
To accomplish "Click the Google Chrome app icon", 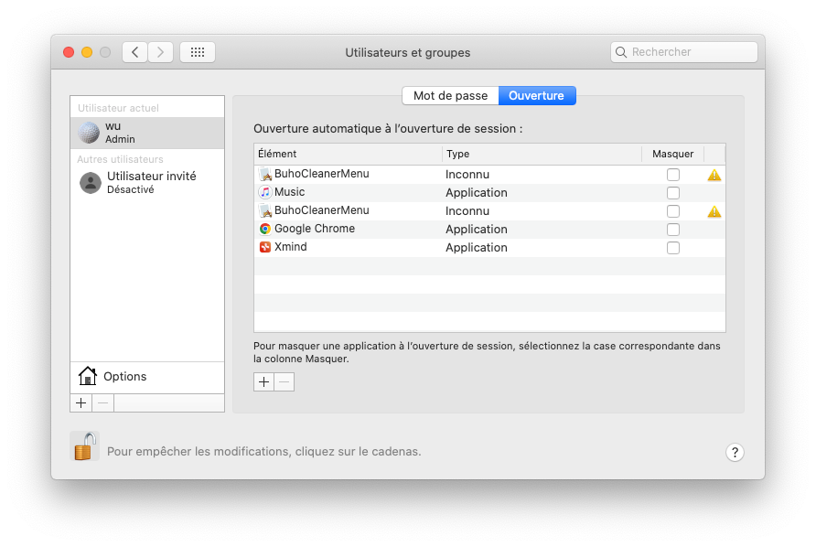I will coord(265,229).
